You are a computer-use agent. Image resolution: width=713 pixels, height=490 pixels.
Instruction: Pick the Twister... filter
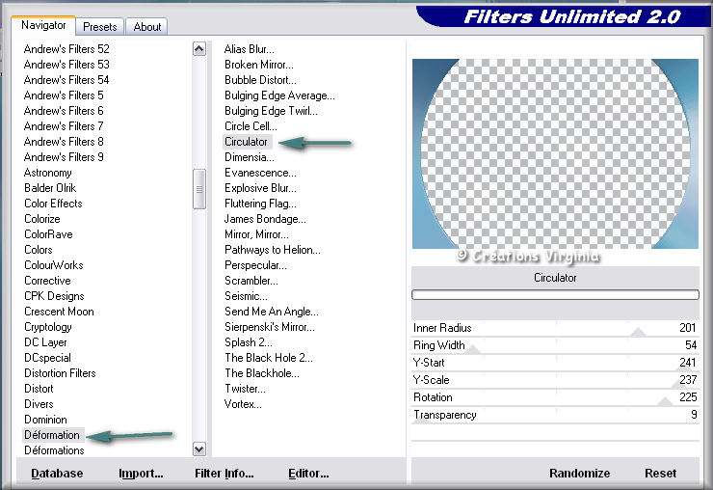[x=245, y=389]
